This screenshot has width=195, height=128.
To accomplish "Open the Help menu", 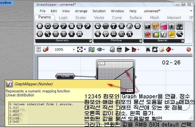I will pyautogui.click(x=133, y=11).
